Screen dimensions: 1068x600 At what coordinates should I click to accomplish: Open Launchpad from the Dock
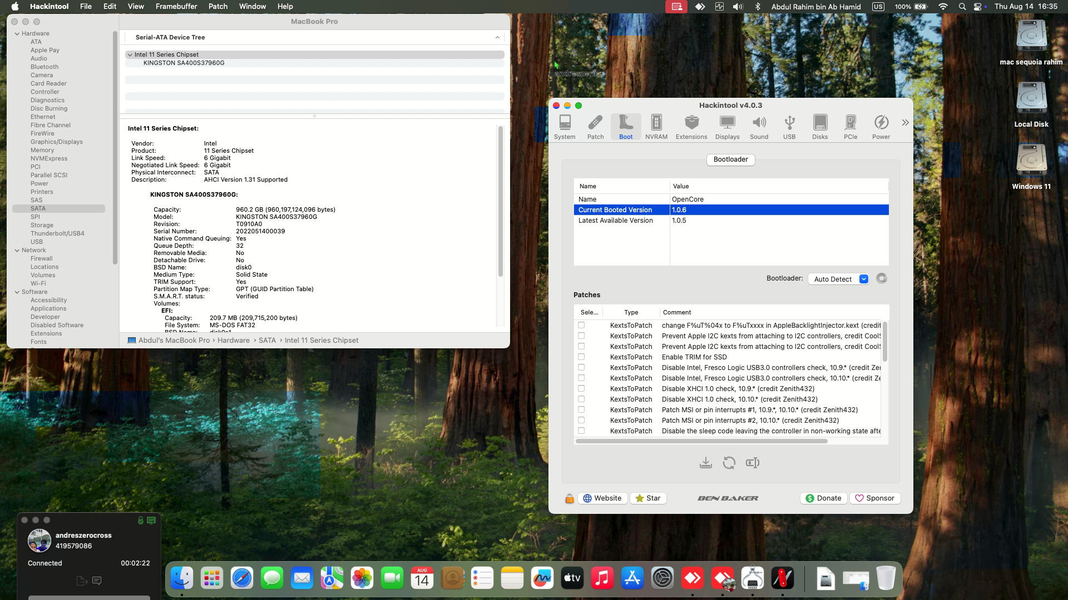coord(212,578)
